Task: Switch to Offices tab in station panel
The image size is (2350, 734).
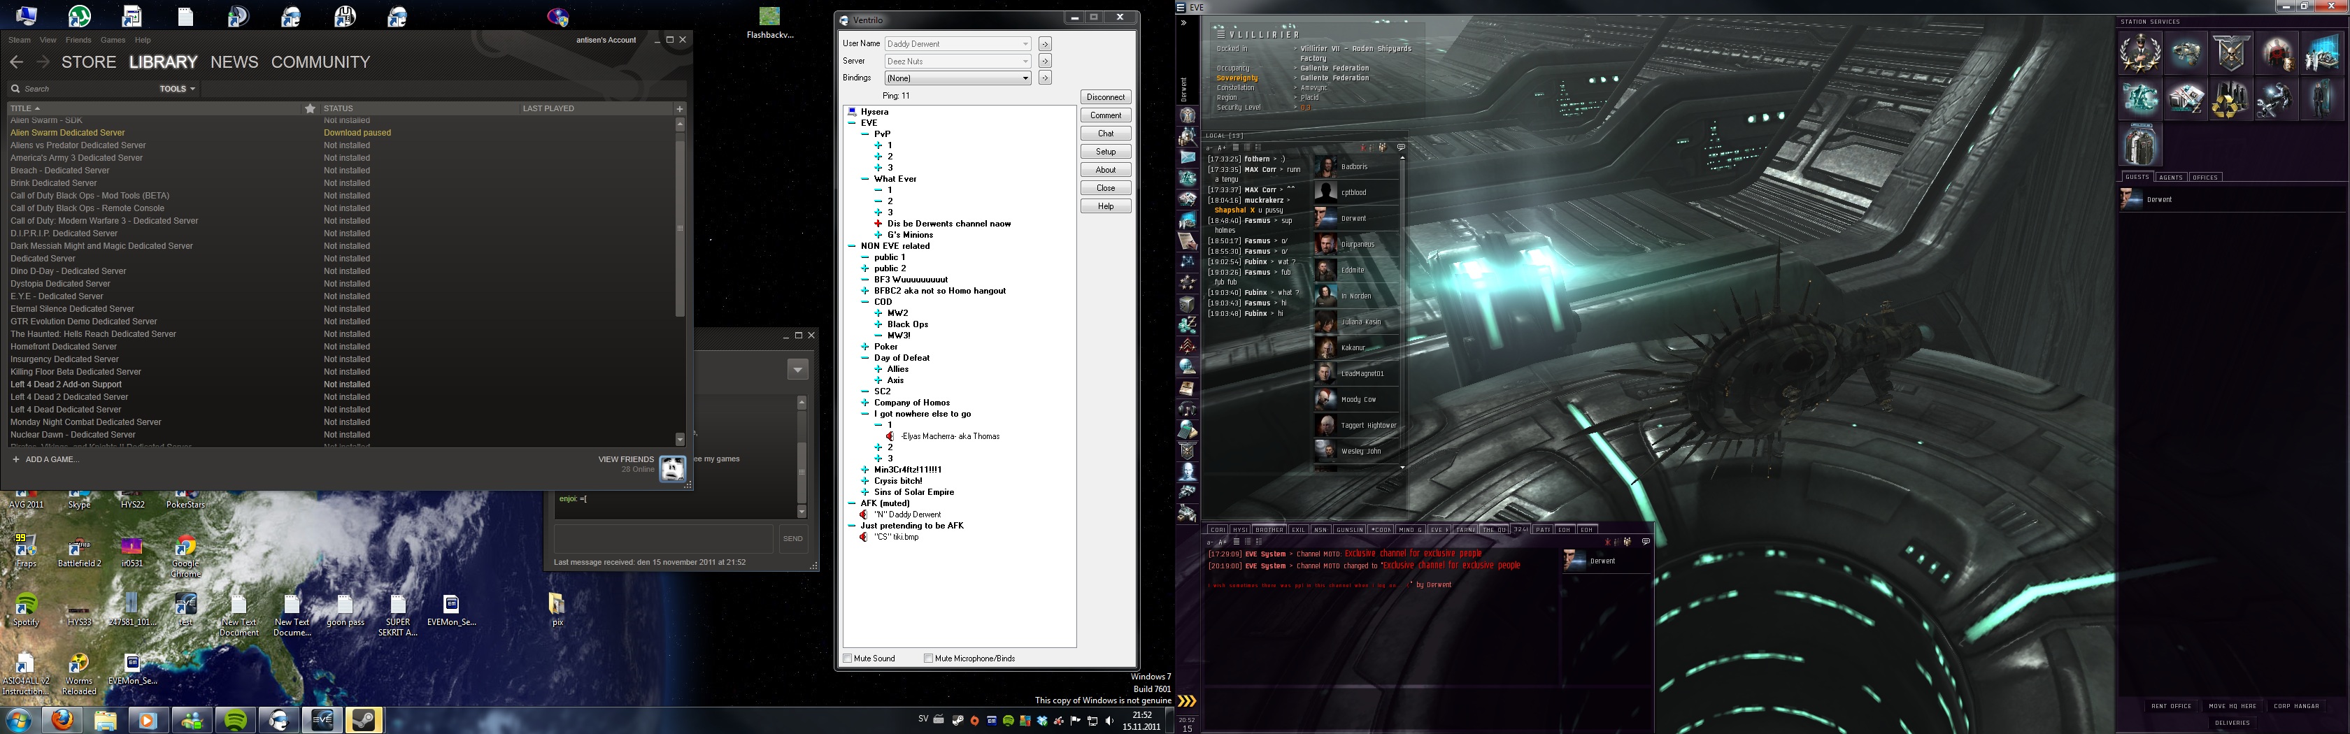Action: (x=2205, y=177)
